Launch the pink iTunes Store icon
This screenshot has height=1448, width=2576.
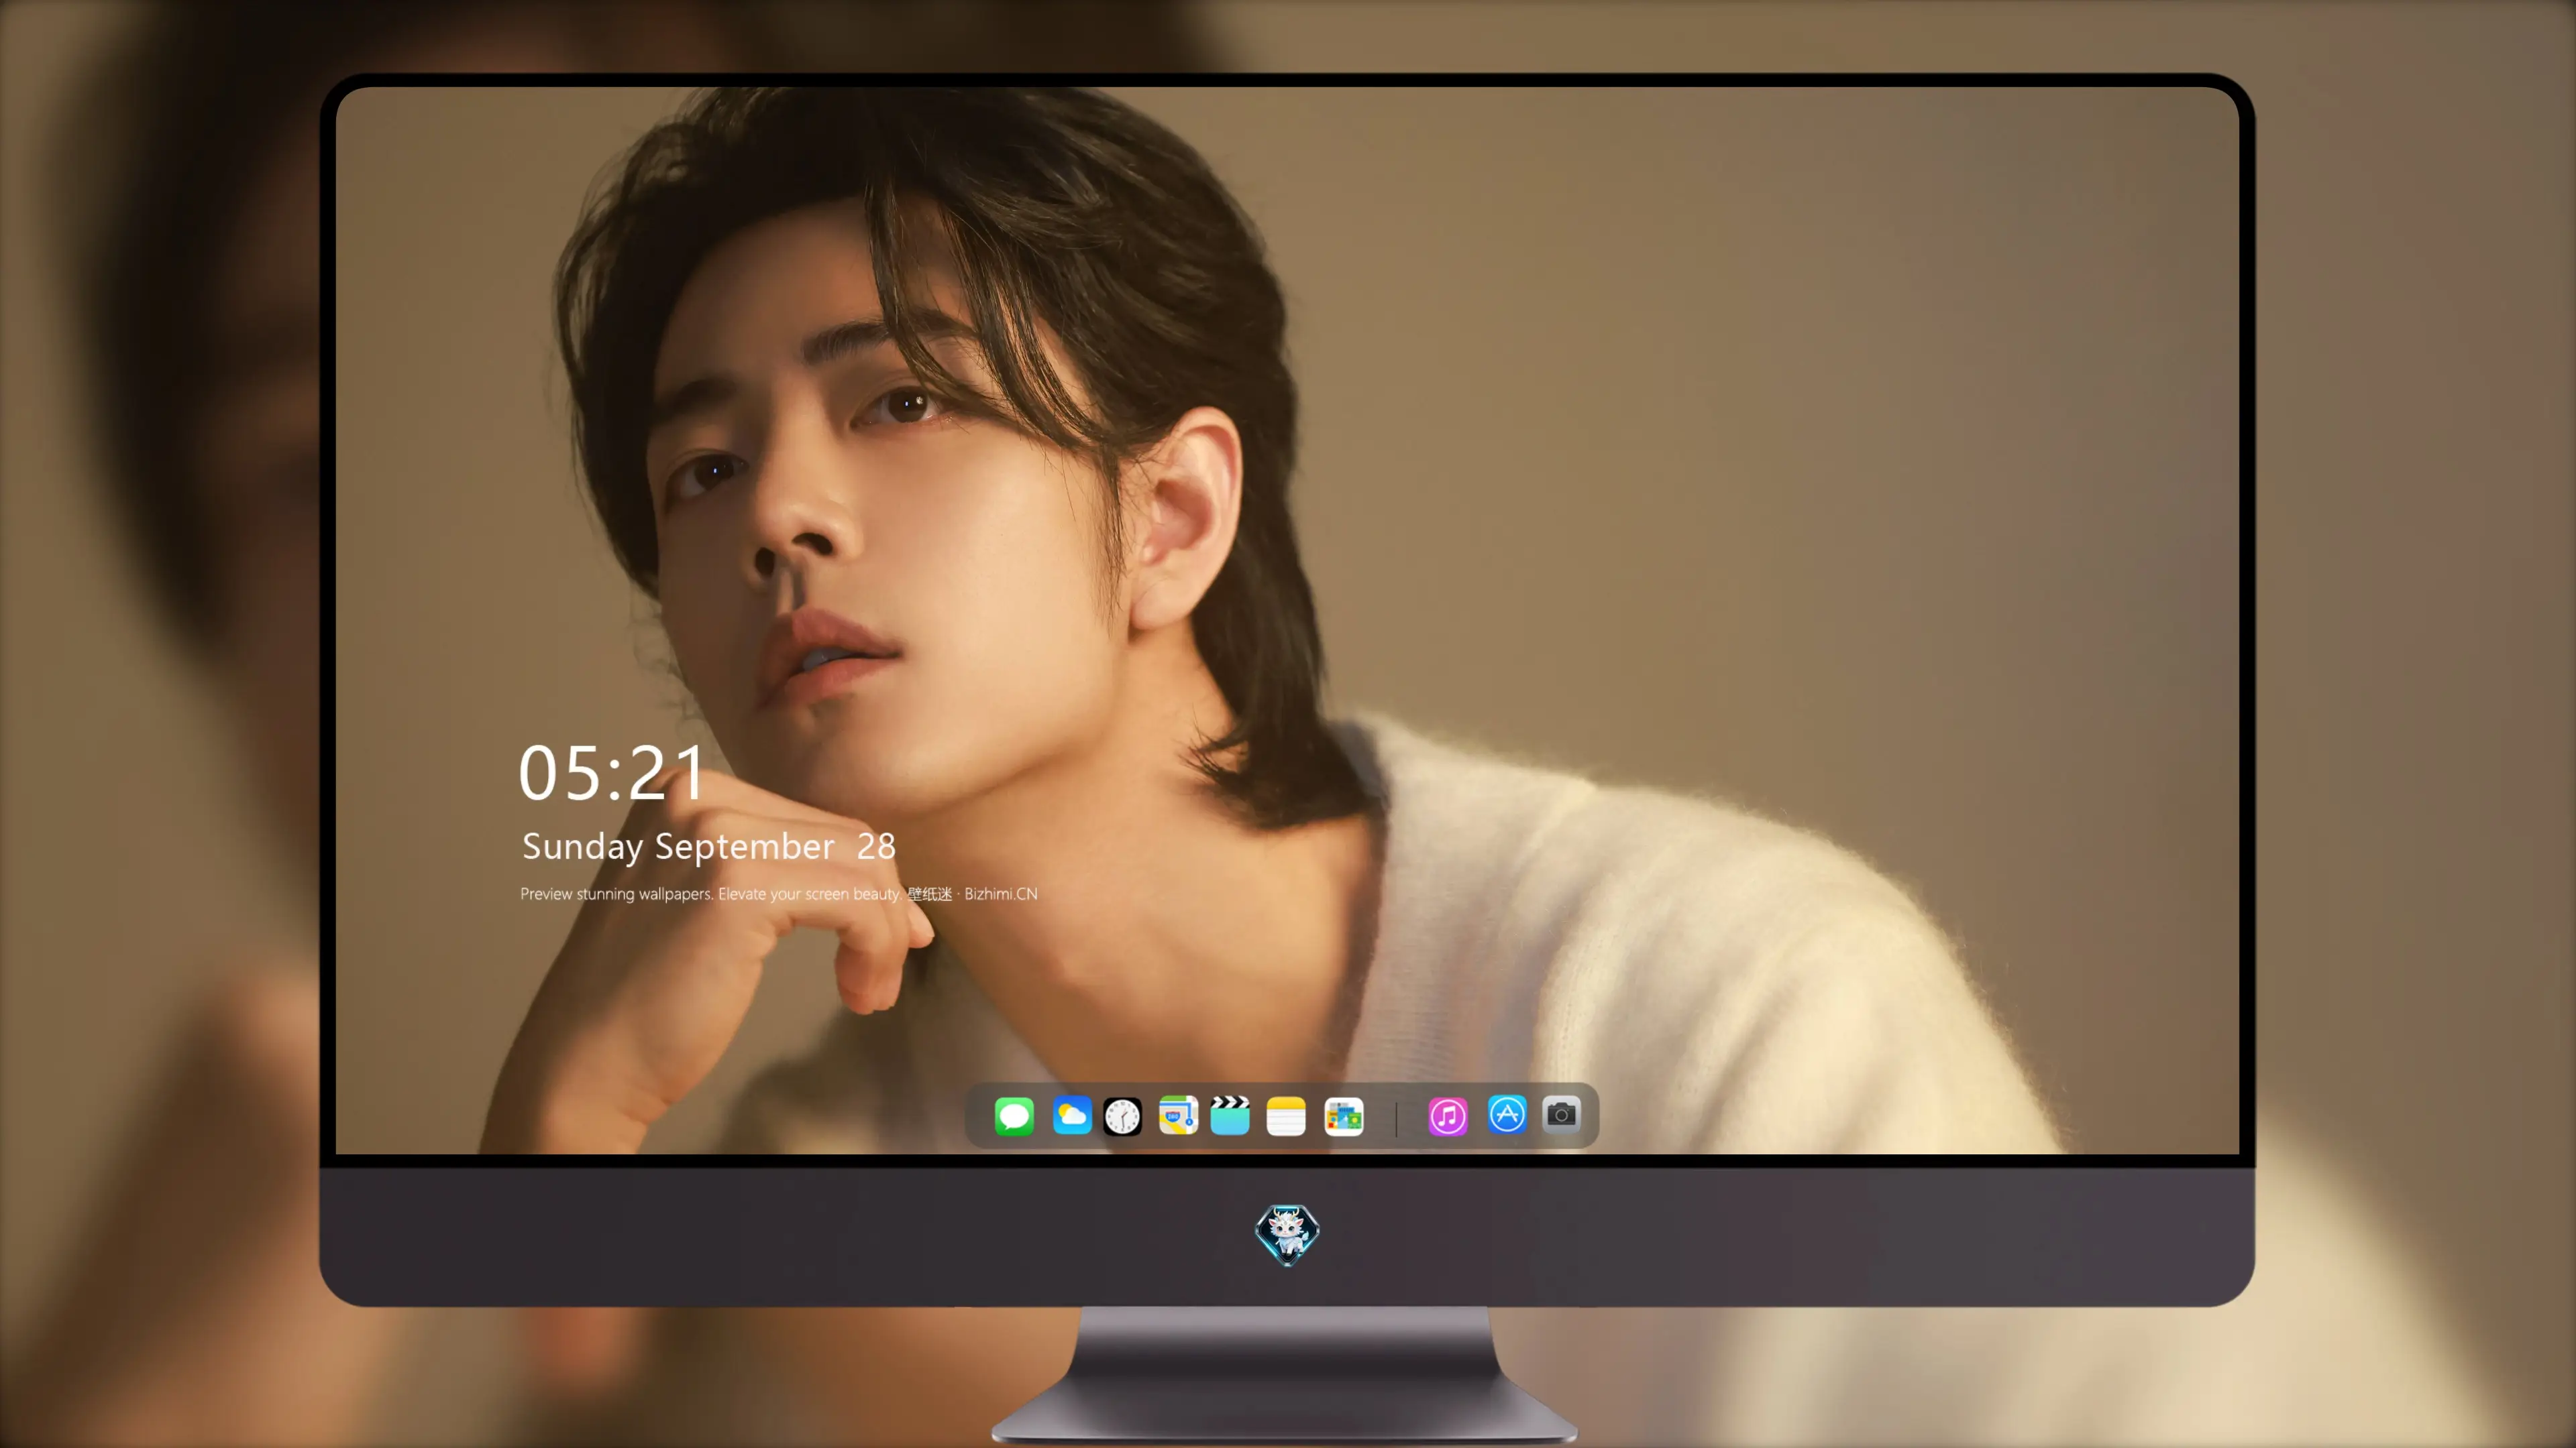[x=1448, y=1116]
